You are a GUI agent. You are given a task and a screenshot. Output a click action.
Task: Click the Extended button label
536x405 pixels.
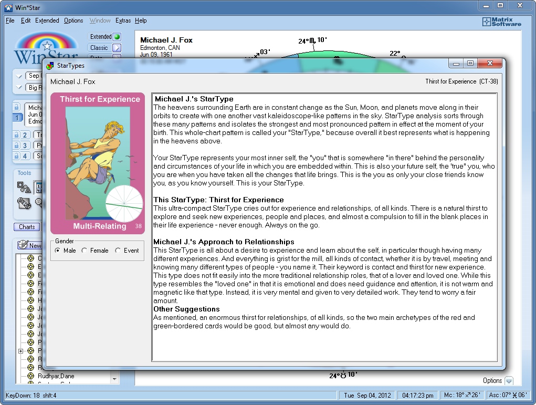[x=100, y=37]
